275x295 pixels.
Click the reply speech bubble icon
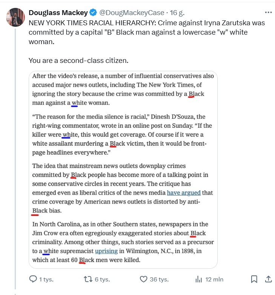[33, 279]
